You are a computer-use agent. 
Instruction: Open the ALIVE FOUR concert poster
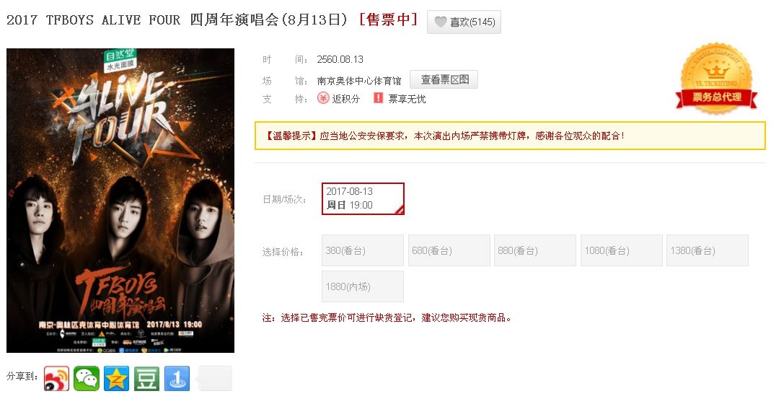tap(120, 201)
